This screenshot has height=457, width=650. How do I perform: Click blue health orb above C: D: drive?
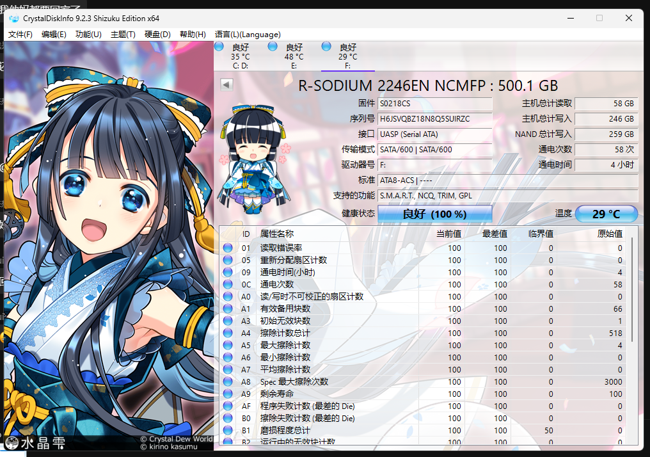point(219,46)
